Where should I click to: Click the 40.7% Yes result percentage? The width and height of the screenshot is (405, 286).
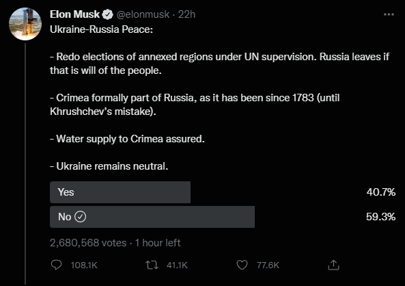tap(381, 192)
